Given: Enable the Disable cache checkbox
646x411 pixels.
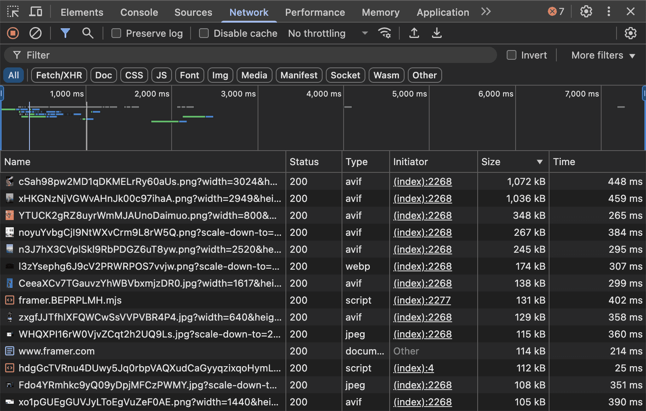Looking at the screenshot, I should click(204, 33).
